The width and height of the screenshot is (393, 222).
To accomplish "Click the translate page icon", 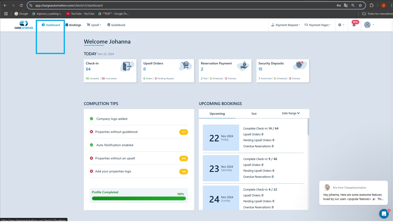I will pyautogui.click(x=346, y=5).
